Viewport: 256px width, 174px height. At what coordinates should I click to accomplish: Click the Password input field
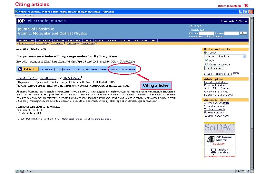click(231, 33)
